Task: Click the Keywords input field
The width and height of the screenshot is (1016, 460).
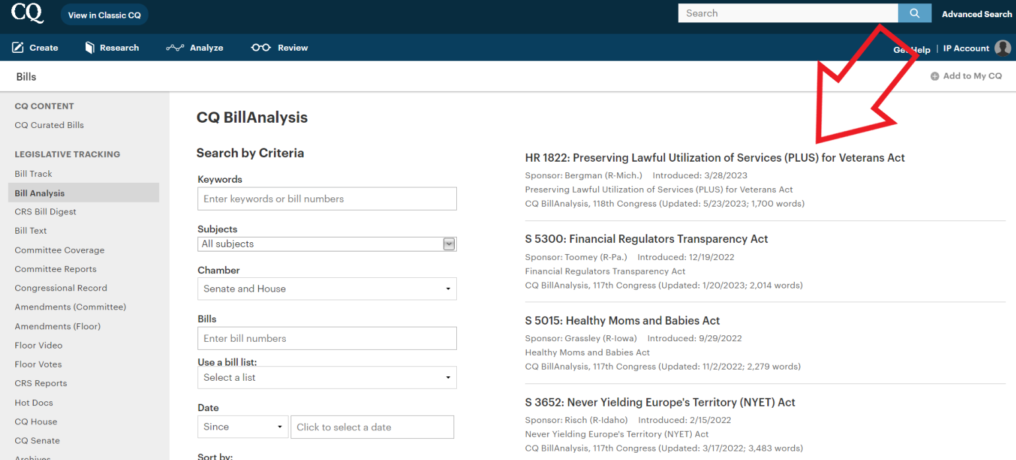Action: click(x=327, y=199)
